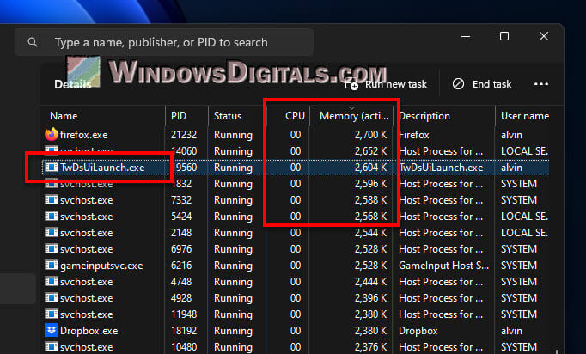Screen dimensions: 586x354
Task: Click the Run new task button
Action: [x=385, y=84]
